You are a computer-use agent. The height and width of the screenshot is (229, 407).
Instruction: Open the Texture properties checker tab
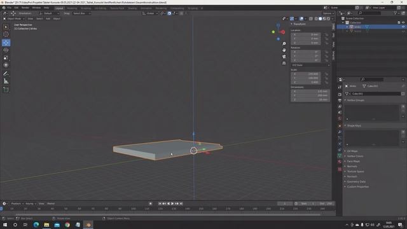[x=340, y=169]
